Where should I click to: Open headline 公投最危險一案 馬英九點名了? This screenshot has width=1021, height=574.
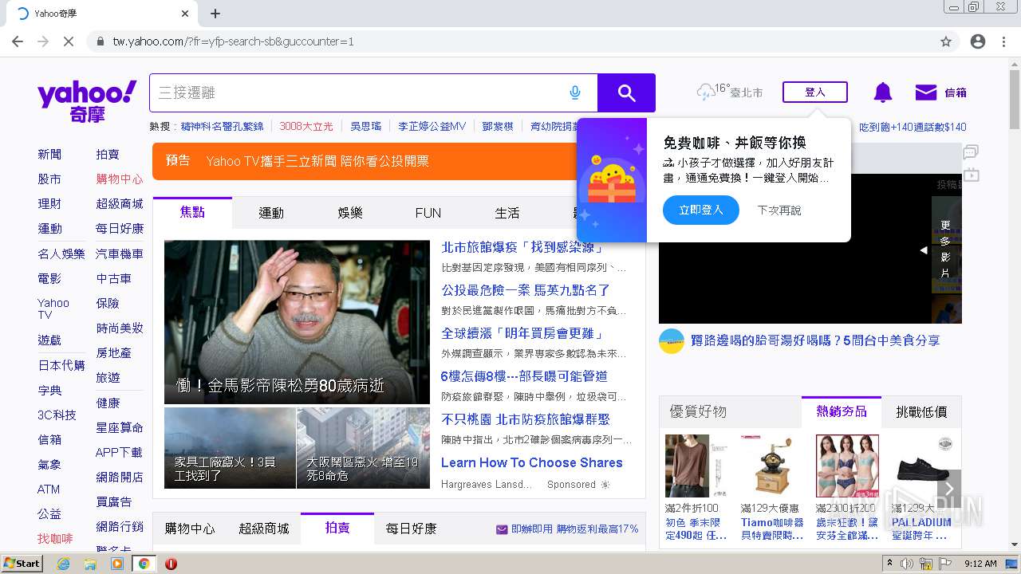point(526,290)
